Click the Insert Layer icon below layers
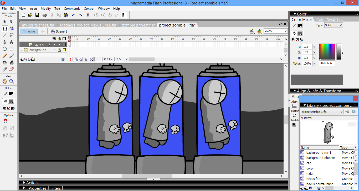This screenshot has height=191, width=359. [x=22, y=59]
